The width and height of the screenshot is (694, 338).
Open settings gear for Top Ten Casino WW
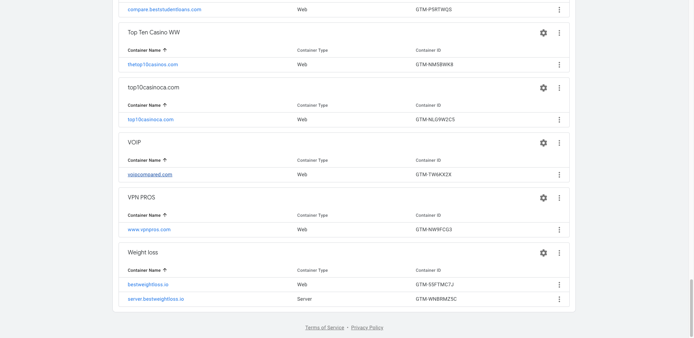pyautogui.click(x=543, y=33)
